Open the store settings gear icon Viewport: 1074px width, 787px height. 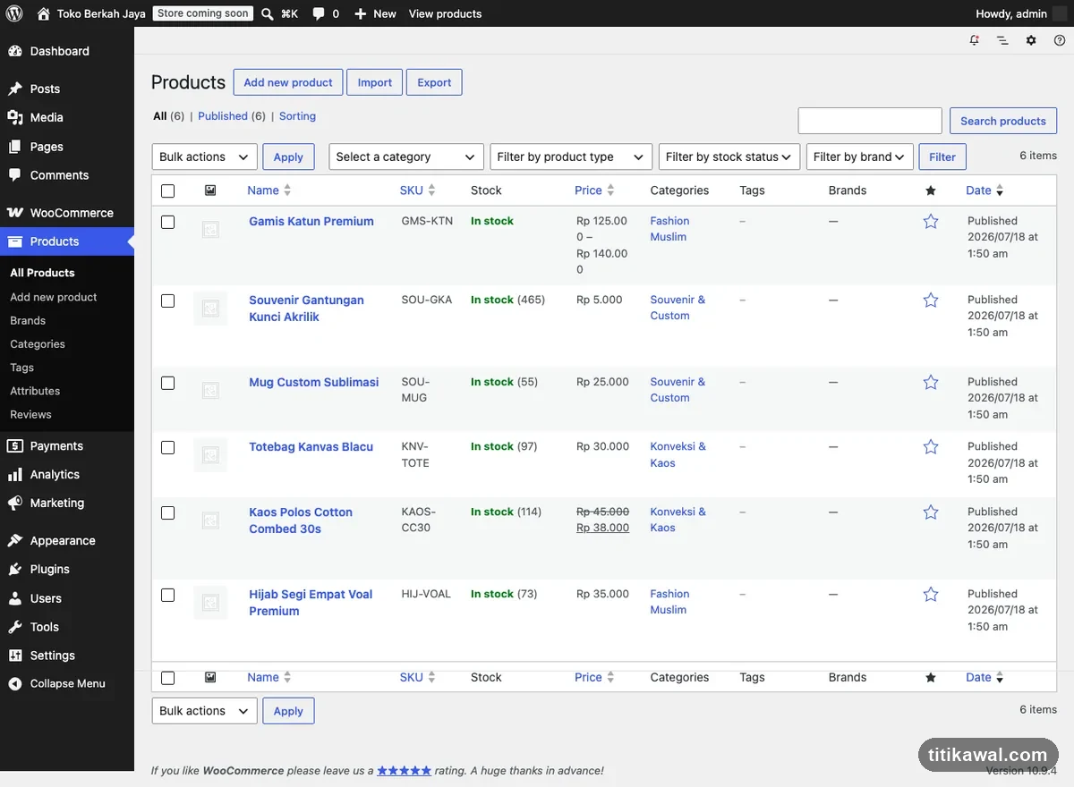click(x=1031, y=40)
